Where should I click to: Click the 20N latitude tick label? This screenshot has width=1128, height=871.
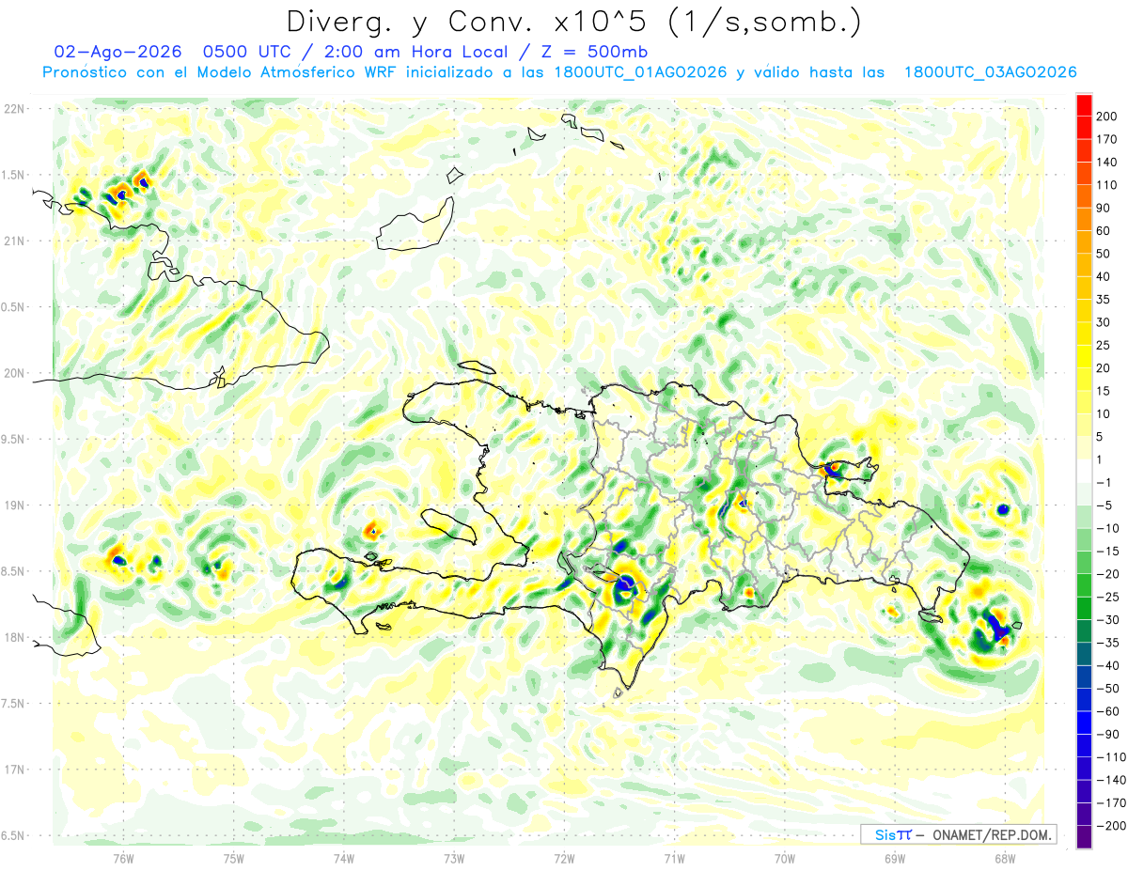point(15,373)
